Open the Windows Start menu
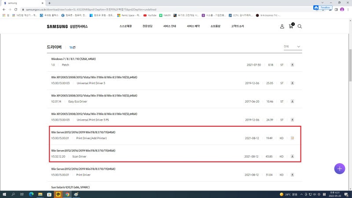The width and height of the screenshot is (352, 198). point(4,194)
